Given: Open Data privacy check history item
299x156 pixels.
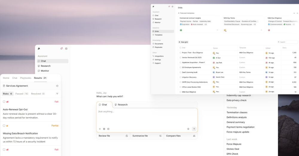Looking at the screenshot, I should coord(237,100).
